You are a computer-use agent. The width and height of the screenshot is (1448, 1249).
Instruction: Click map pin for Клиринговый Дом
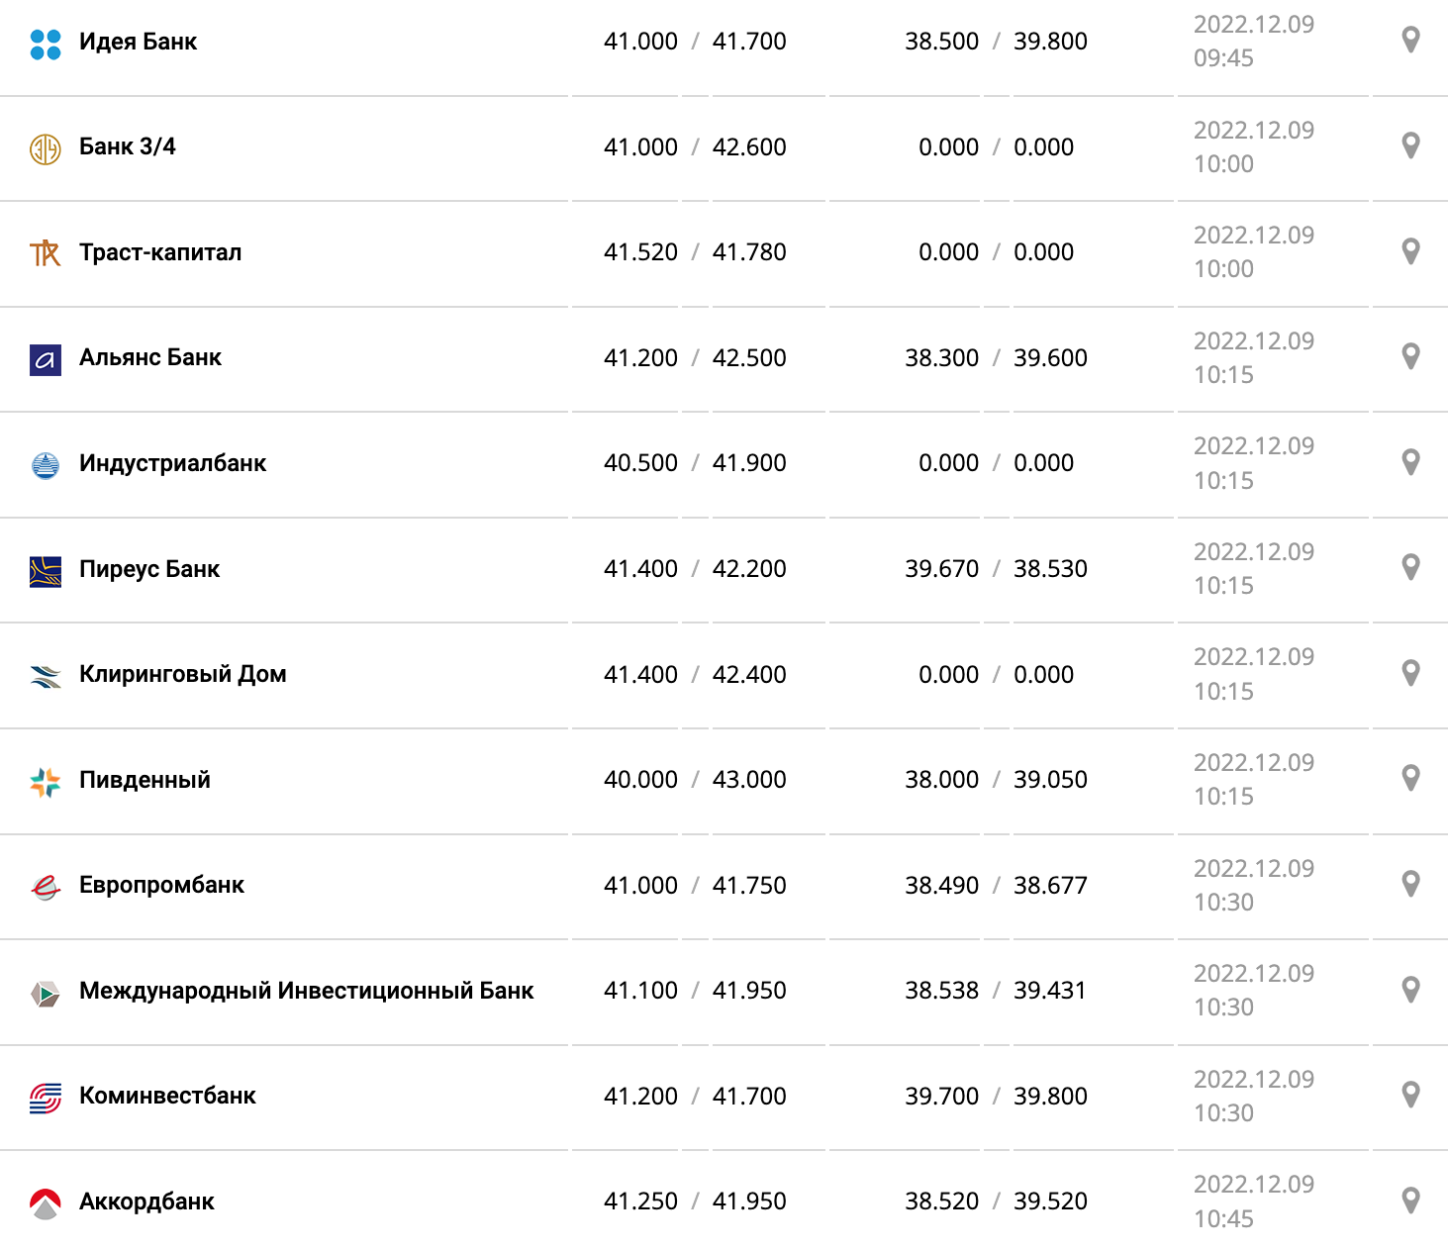1411,673
